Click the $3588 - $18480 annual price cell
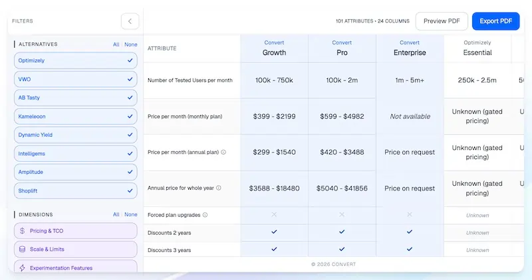The width and height of the screenshot is (532, 280). [x=274, y=188]
